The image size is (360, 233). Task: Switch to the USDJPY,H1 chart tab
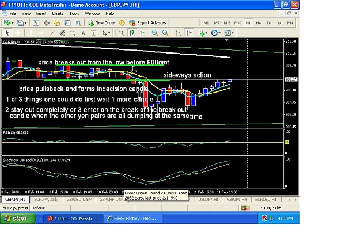pos(209,200)
